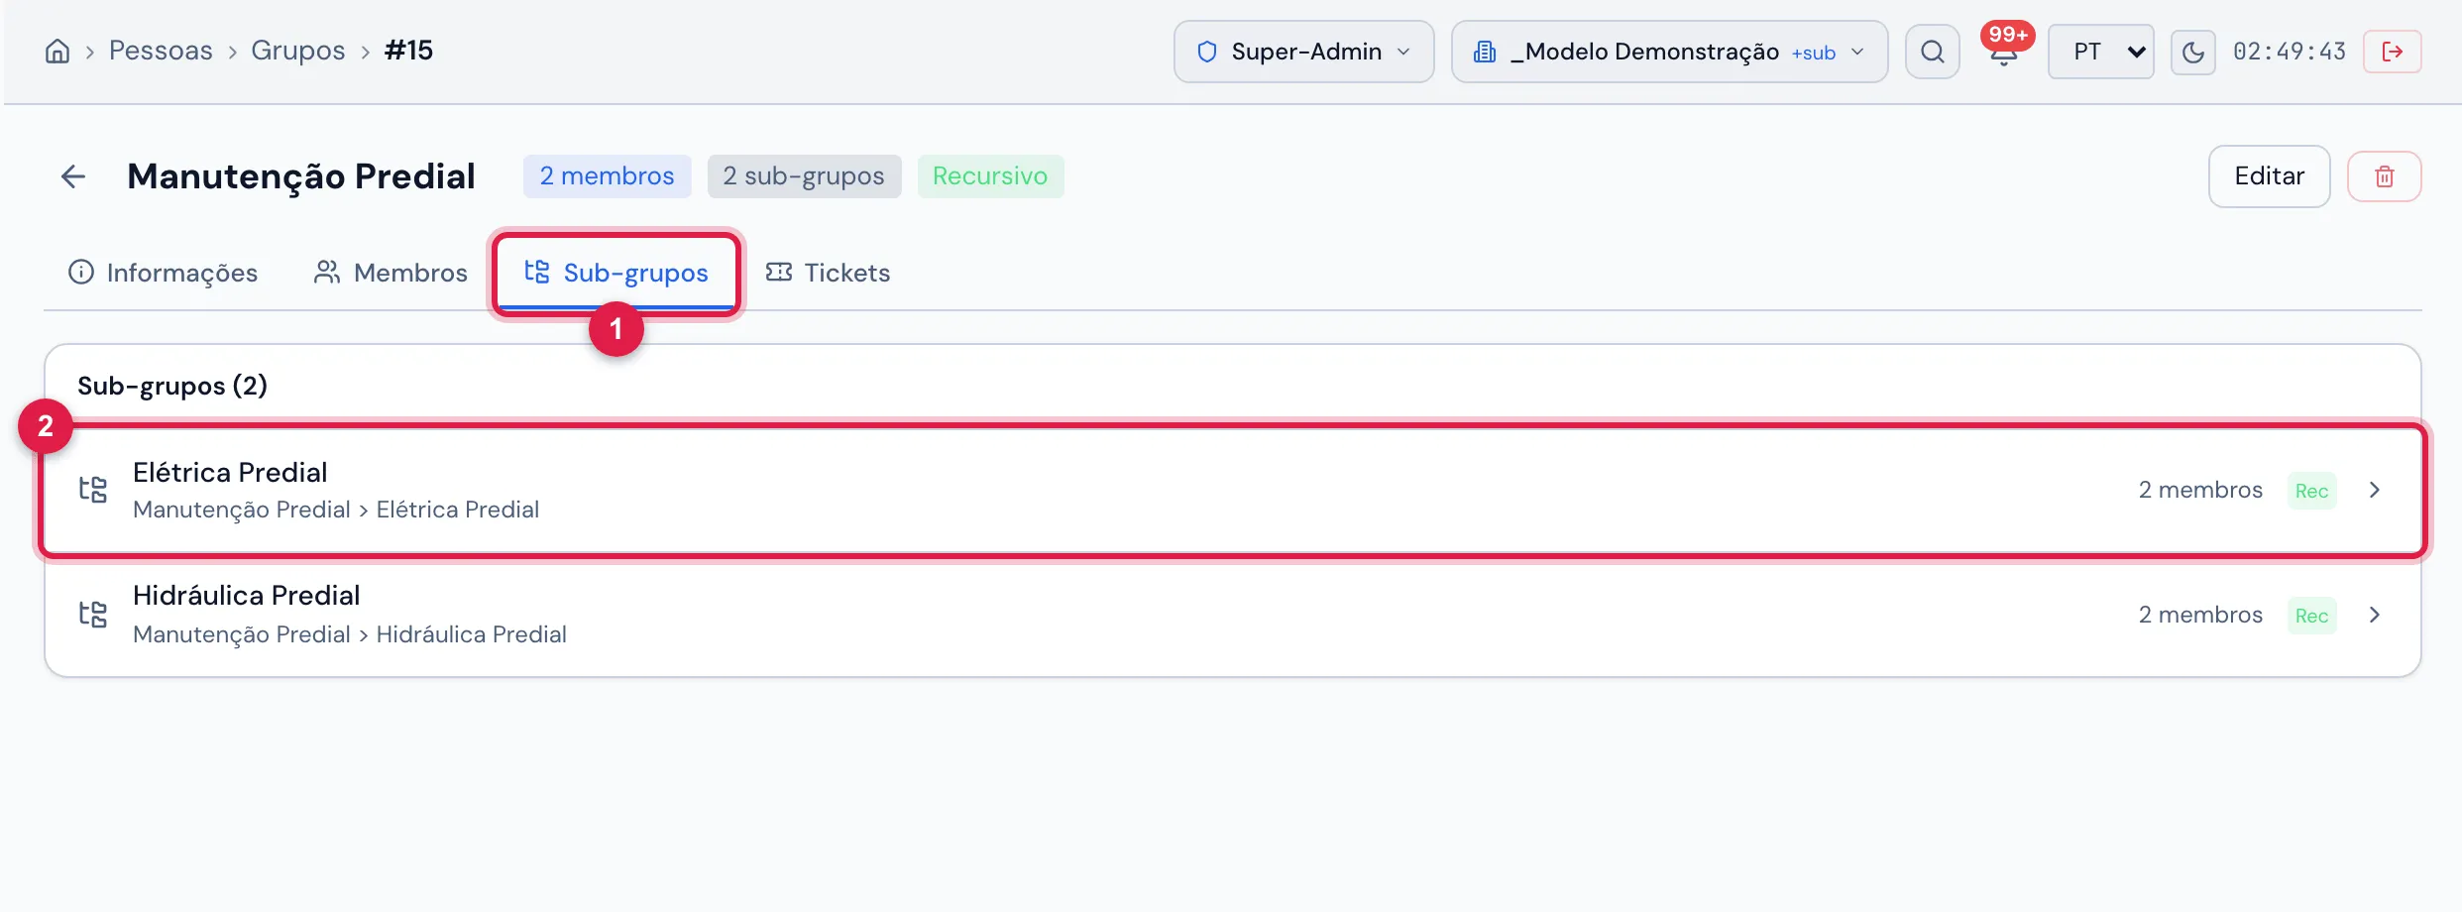Viewport: 2462px width, 912px height.
Task: Click the tree icon of Hidráulica Predial row
Action: 93,615
